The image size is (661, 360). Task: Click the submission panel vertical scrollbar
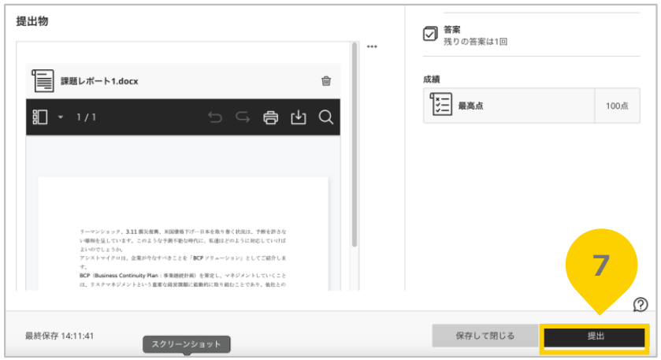click(x=355, y=144)
